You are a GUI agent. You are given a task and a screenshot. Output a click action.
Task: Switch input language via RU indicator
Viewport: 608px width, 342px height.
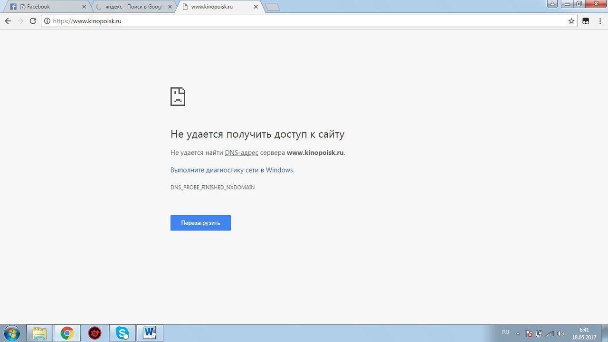pos(505,332)
